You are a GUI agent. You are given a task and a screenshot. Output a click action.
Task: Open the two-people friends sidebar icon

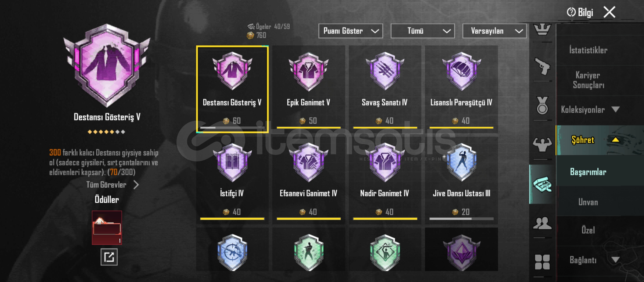tap(542, 223)
